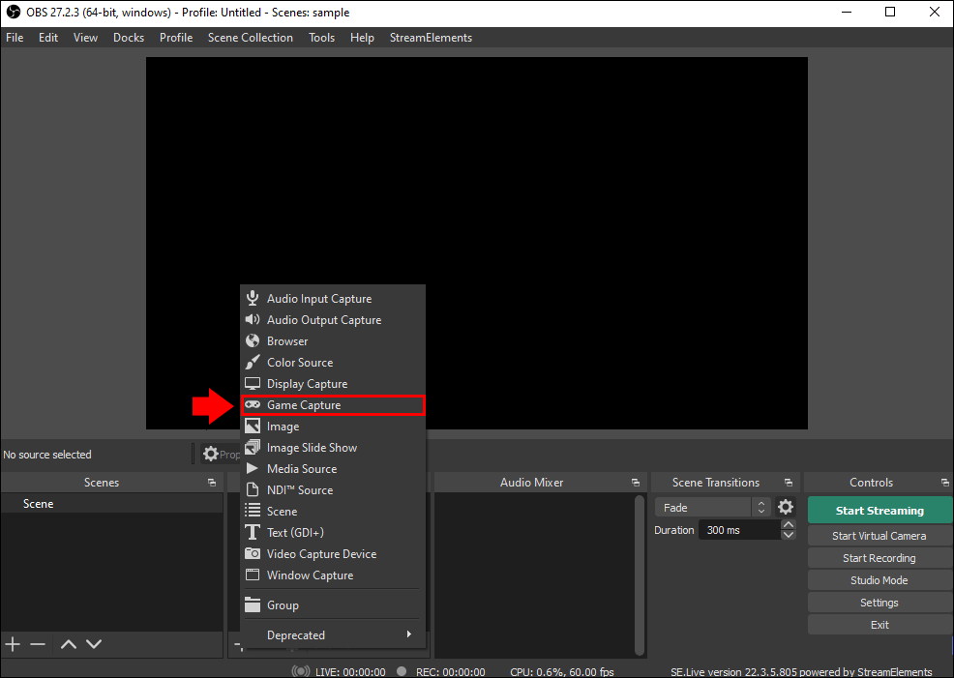Open source properties gear next to No source selected
This screenshot has height=678, width=954.
click(x=210, y=454)
